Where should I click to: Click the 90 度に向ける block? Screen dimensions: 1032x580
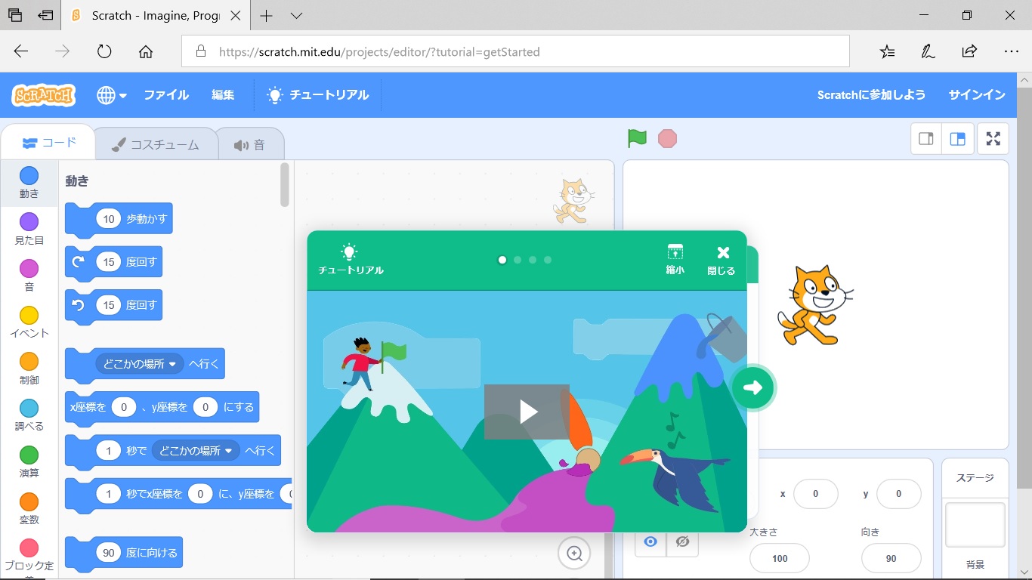(x=124, y=553)
